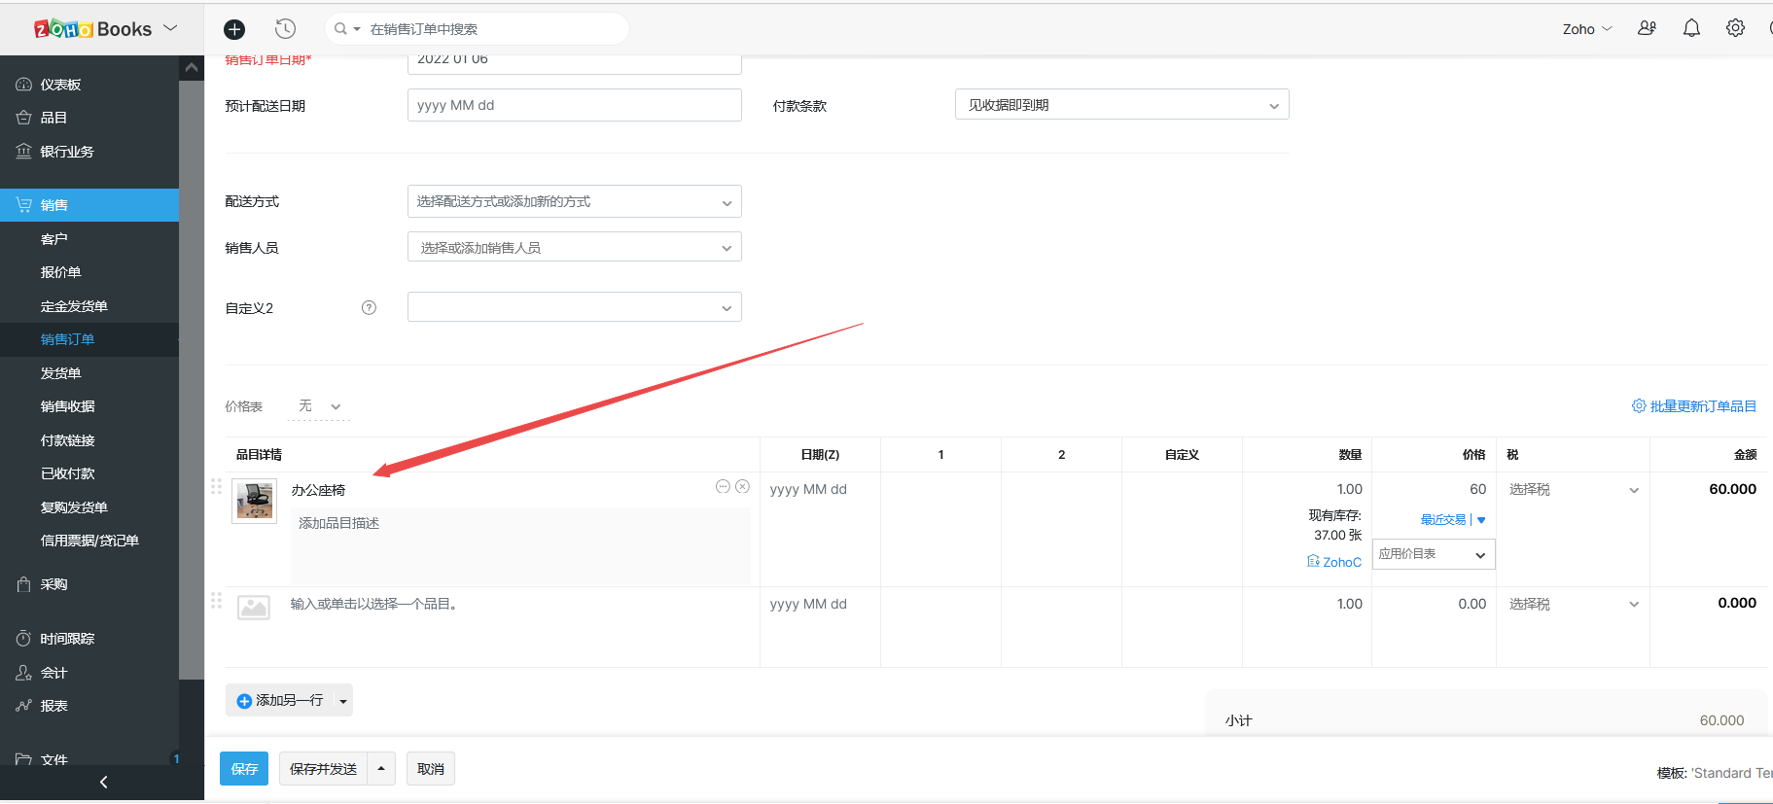Click the 保存 button
The width and height of the screenshot is (1773, 804).
point(244,769)
